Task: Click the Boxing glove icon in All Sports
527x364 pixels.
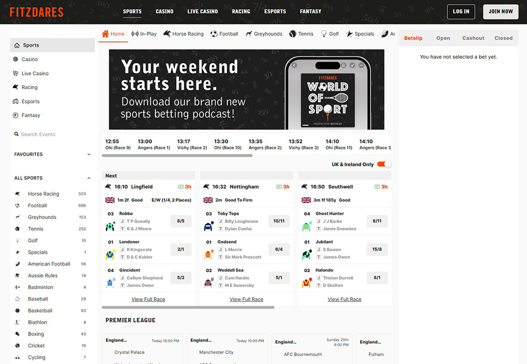Action: pyautogui.click(x=17, y=334)
